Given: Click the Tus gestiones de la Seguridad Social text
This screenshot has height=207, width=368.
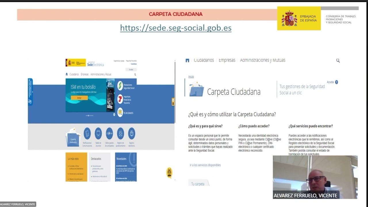Looking at the screenshot, I should tap(302, 89).
